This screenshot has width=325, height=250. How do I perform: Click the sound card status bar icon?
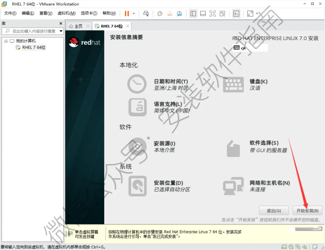(305, 247)
